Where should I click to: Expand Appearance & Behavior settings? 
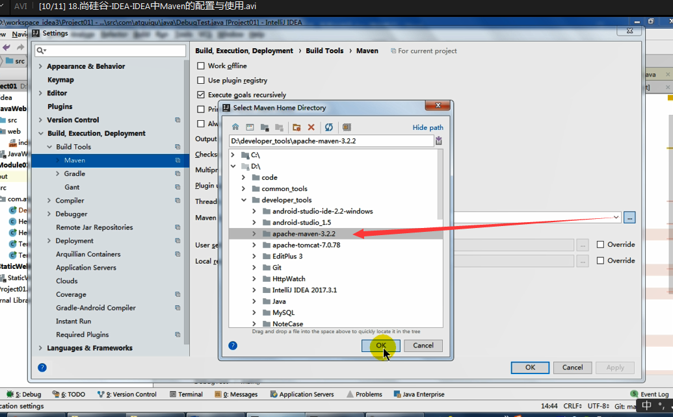tap(40, 66)
